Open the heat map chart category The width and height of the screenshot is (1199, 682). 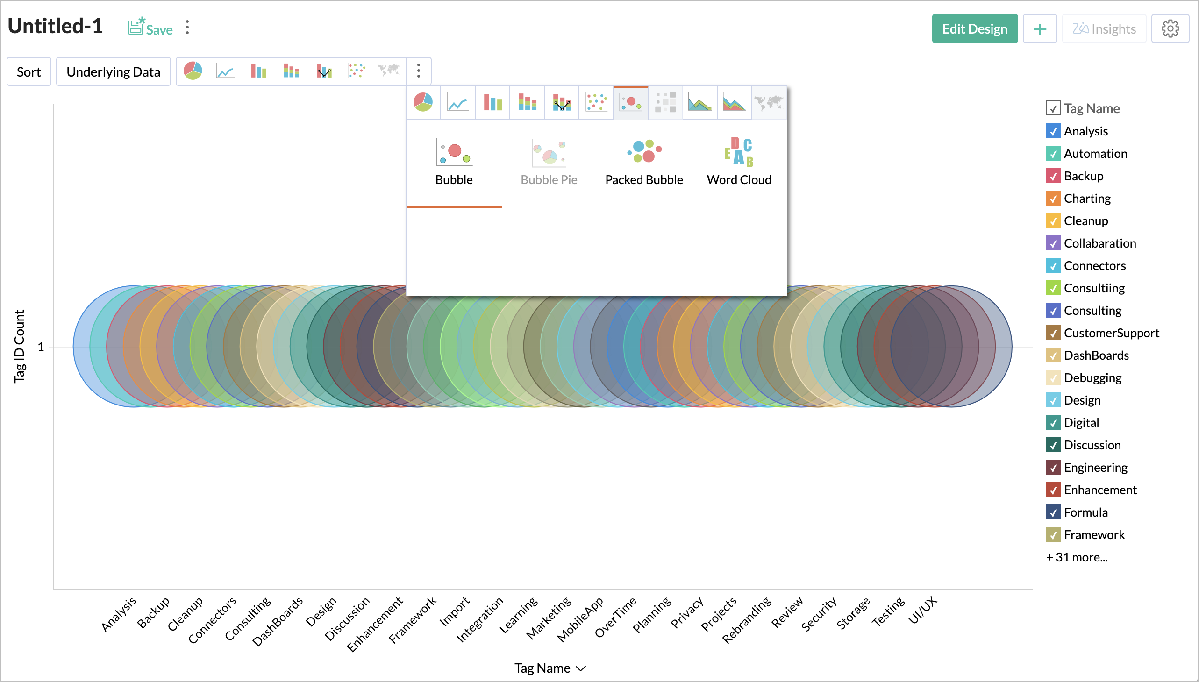click(665, 102)
